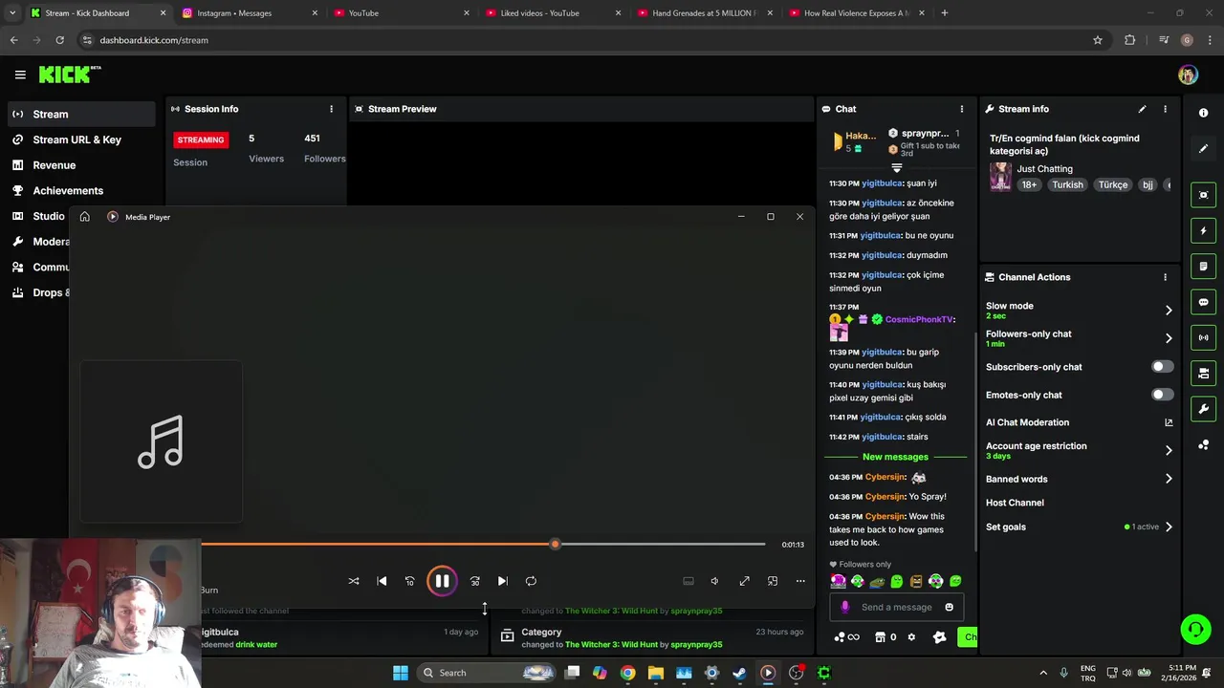Expand Banned words settings

(1169, 479)
